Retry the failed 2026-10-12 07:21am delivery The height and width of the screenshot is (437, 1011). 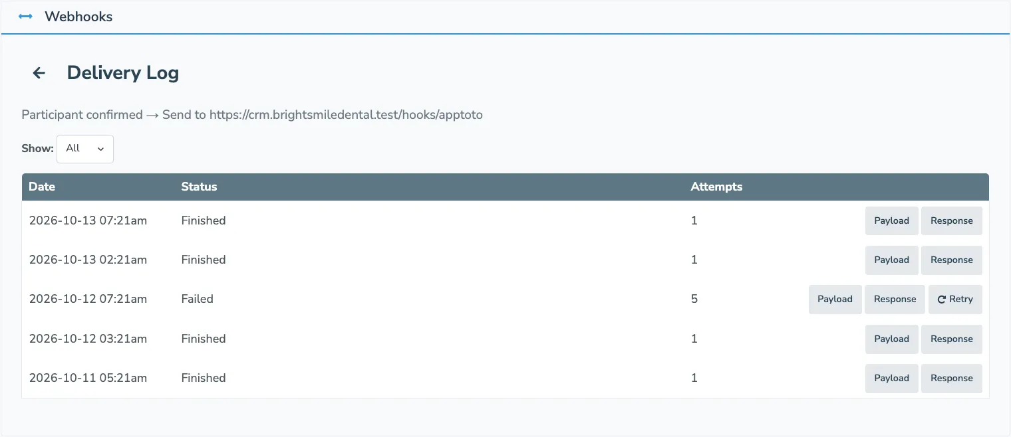[955, 300]
